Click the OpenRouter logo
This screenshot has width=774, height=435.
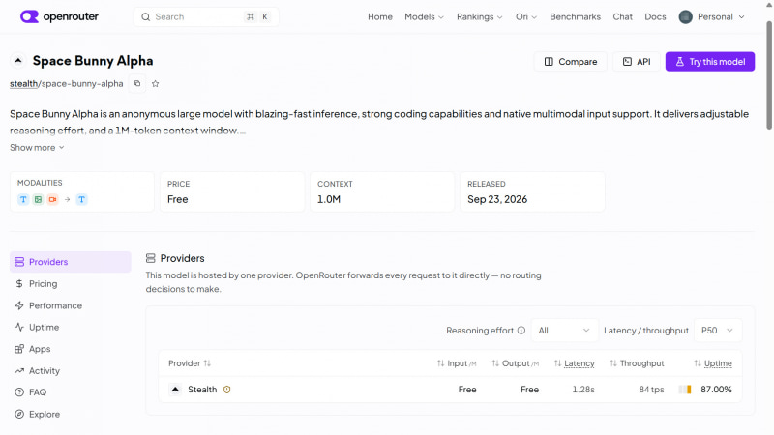click(59, 16)
